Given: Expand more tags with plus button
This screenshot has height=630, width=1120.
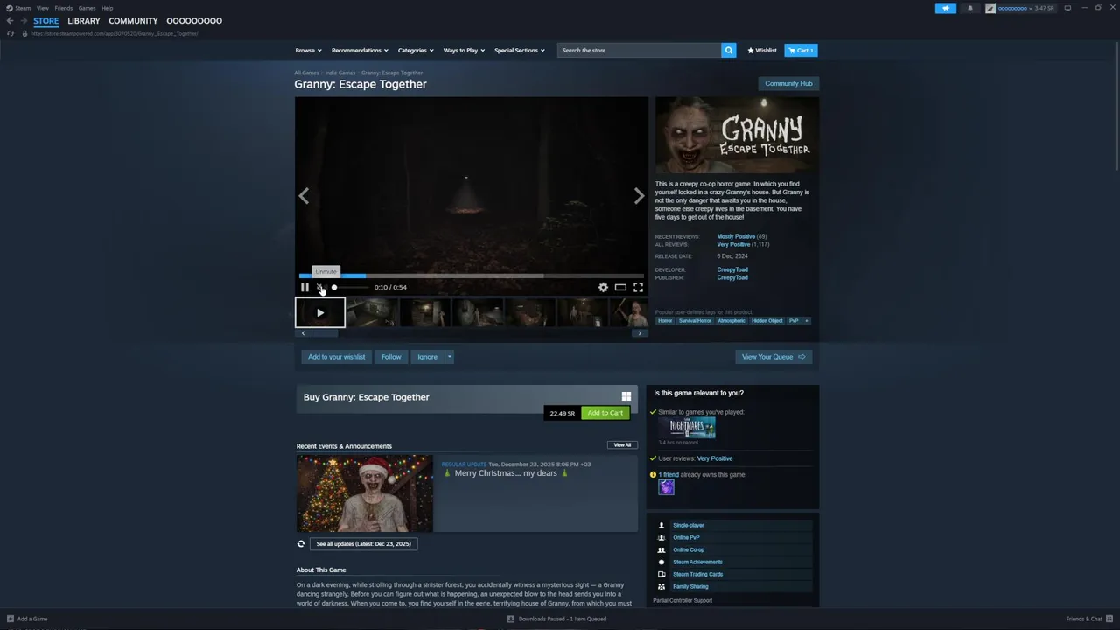Looking at the screenshot, I should coord(807,321).
